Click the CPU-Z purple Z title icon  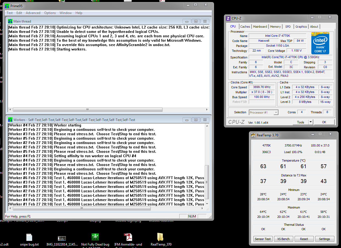228,18
